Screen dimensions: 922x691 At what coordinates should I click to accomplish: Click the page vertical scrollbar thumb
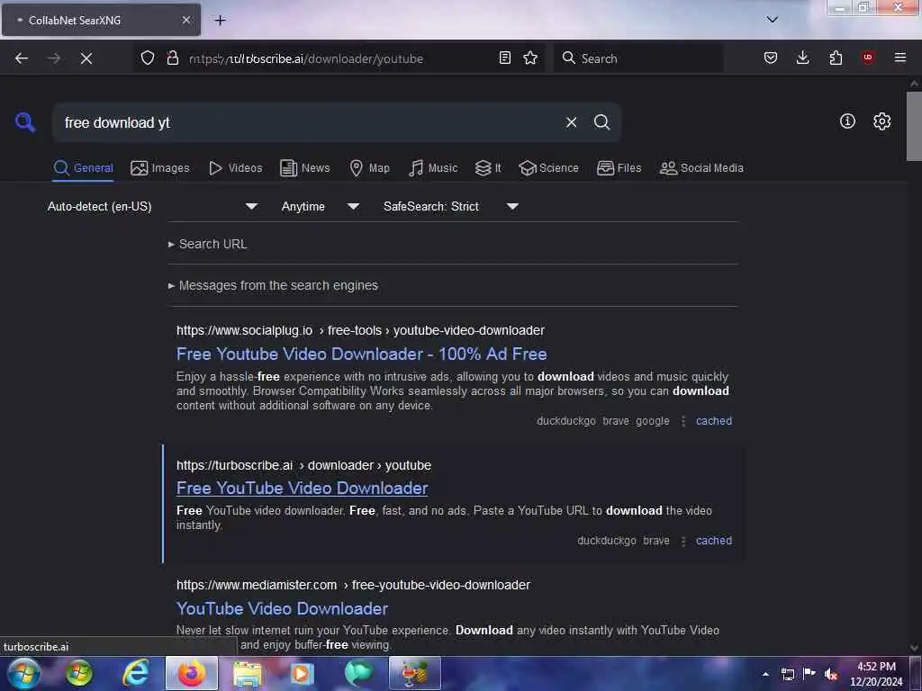(x=914, y=126)
